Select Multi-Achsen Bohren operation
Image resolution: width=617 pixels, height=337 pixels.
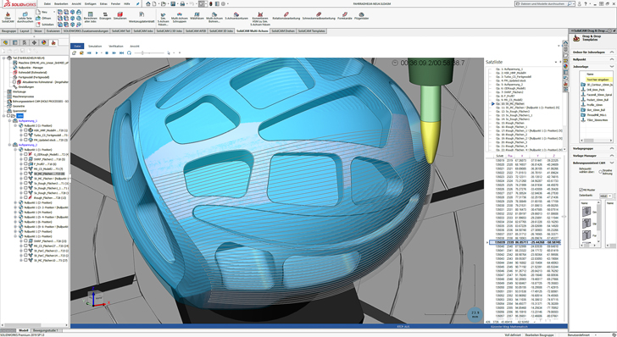point(214,17)
